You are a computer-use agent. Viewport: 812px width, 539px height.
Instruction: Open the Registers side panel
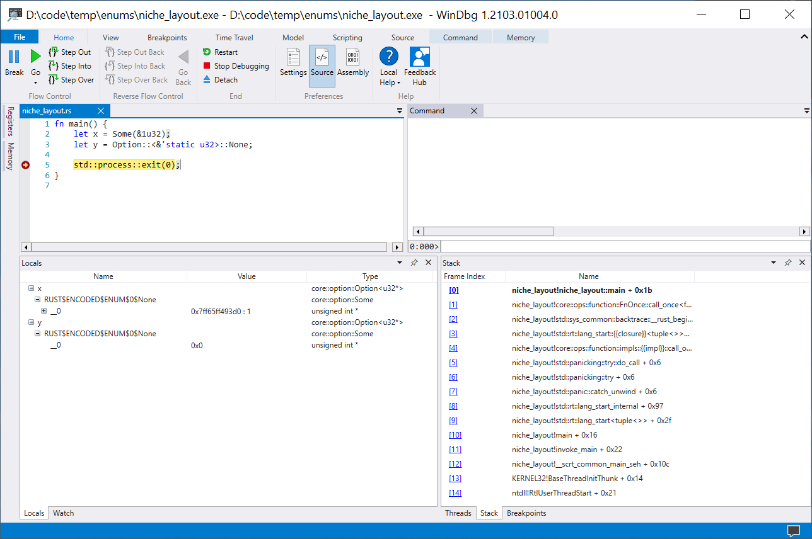[10, 122]
